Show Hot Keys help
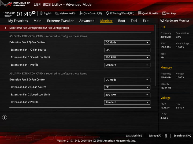This screenshot has width=193, height=144. pos(169,13)
